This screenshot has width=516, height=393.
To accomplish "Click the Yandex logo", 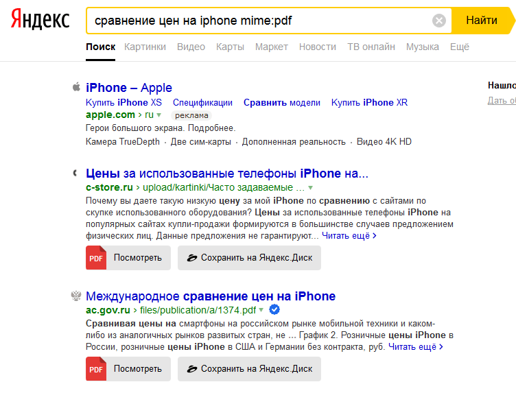I will point(40,21).
